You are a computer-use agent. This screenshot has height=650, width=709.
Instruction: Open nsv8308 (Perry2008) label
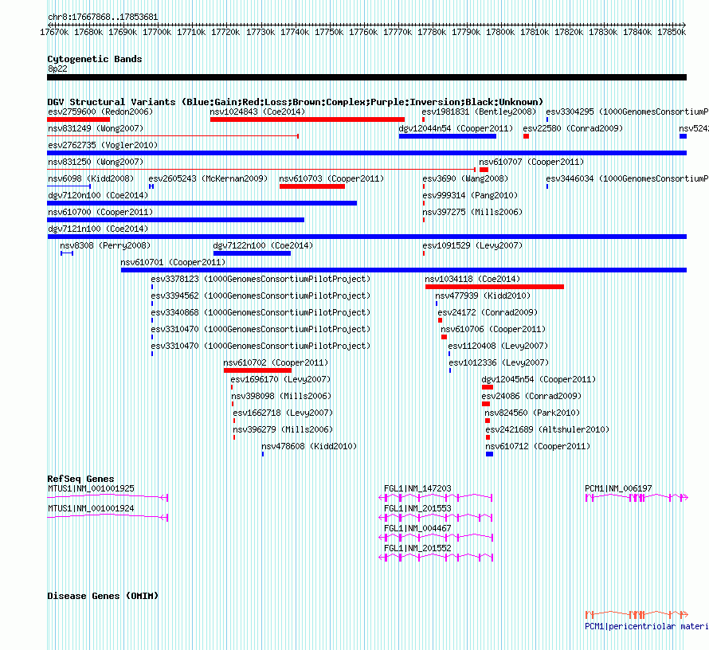pyautogui.click(x=105, y=245)
